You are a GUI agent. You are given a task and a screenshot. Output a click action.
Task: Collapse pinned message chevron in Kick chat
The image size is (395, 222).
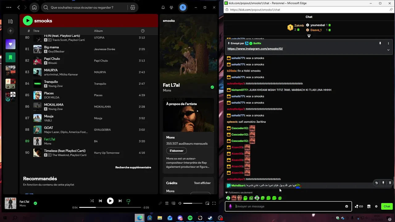click(x=388, y=50)
